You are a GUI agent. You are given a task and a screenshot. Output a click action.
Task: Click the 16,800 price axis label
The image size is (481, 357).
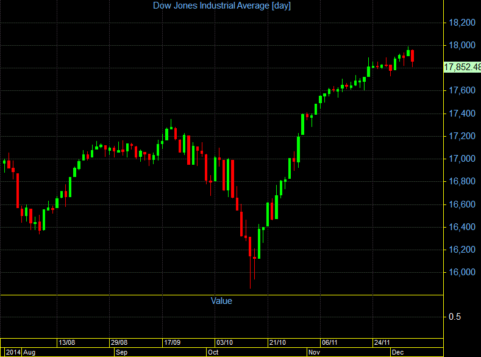(x=462, y=181)
